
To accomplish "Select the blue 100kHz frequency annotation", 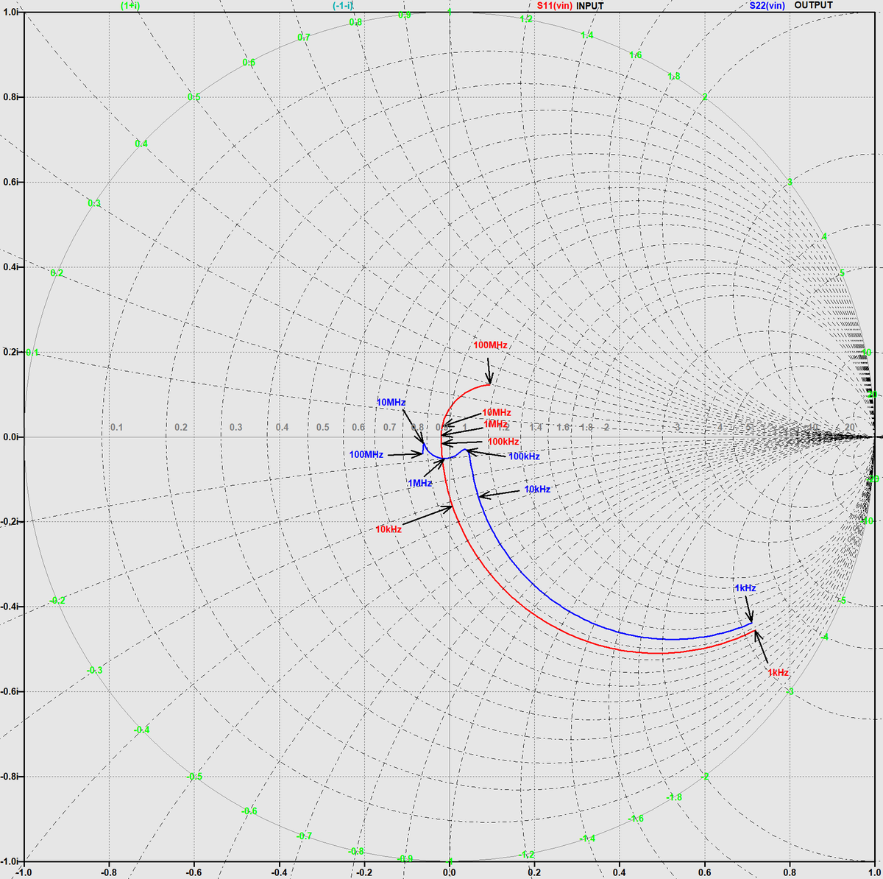I will coord(524,456).
